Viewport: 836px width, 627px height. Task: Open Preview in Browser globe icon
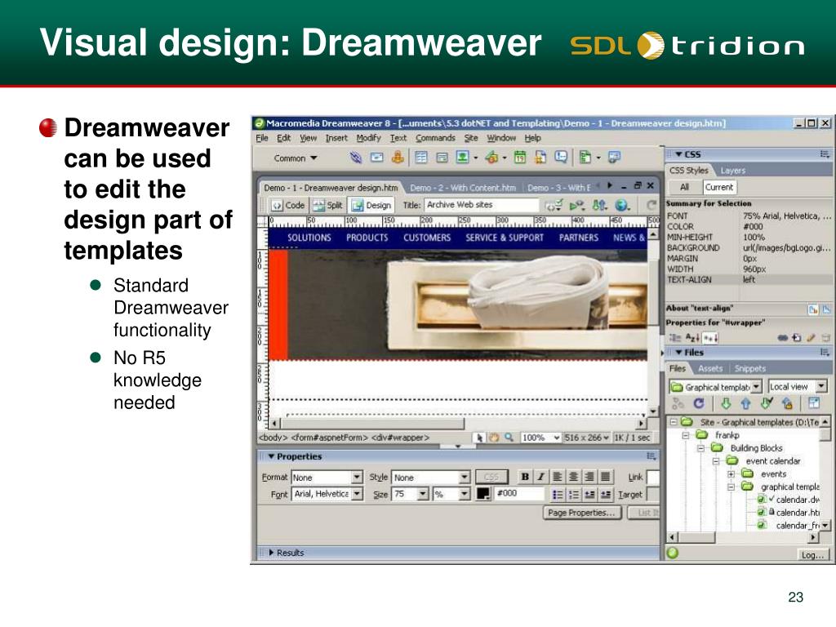point(621,205)
